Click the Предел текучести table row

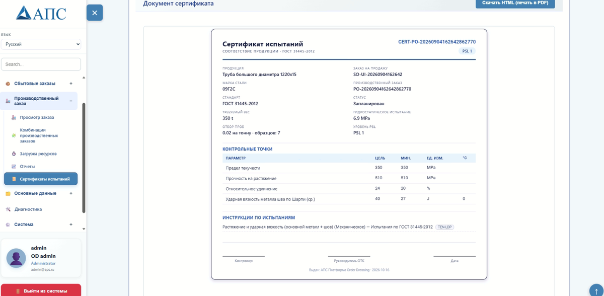pos(349,168)
